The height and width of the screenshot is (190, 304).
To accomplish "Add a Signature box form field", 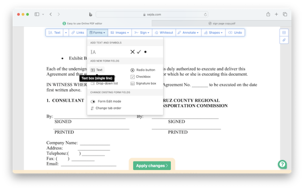I will coord(143,84).
